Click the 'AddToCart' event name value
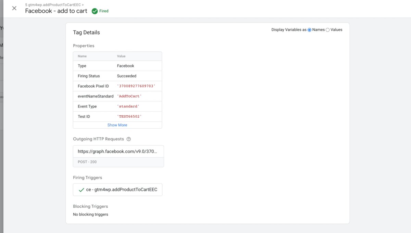Viewport: 411px width, 233px height. tap(129, 96)
